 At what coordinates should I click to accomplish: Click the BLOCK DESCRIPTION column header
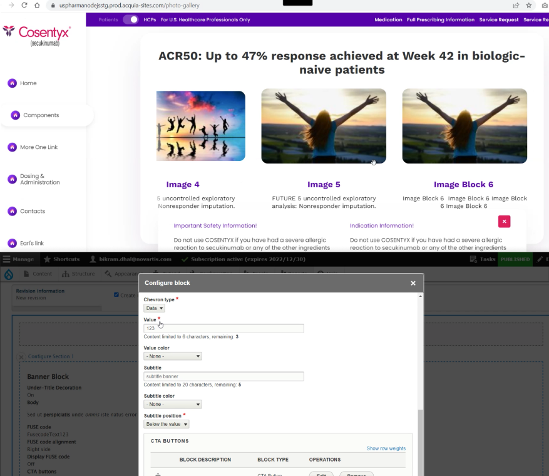click(x=205, y=460)
